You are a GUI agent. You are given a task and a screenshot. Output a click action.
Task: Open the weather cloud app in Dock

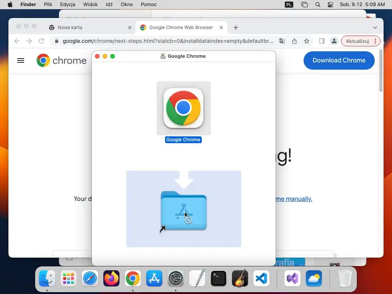pyautogui.click(x=314, y=278)
